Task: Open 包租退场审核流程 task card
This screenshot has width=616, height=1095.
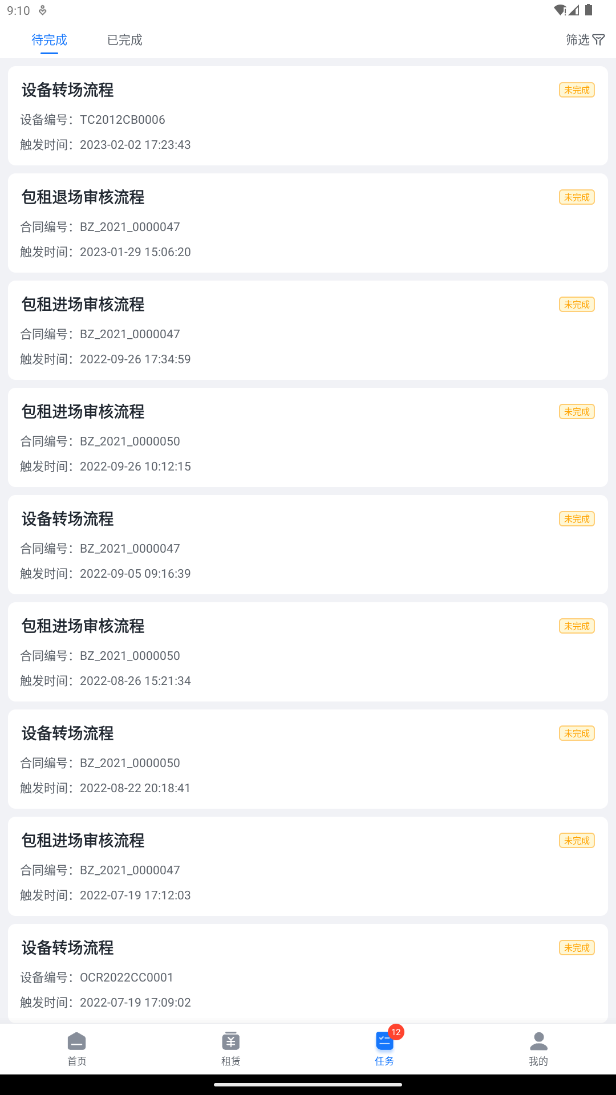Action: [x=308, y=223]
